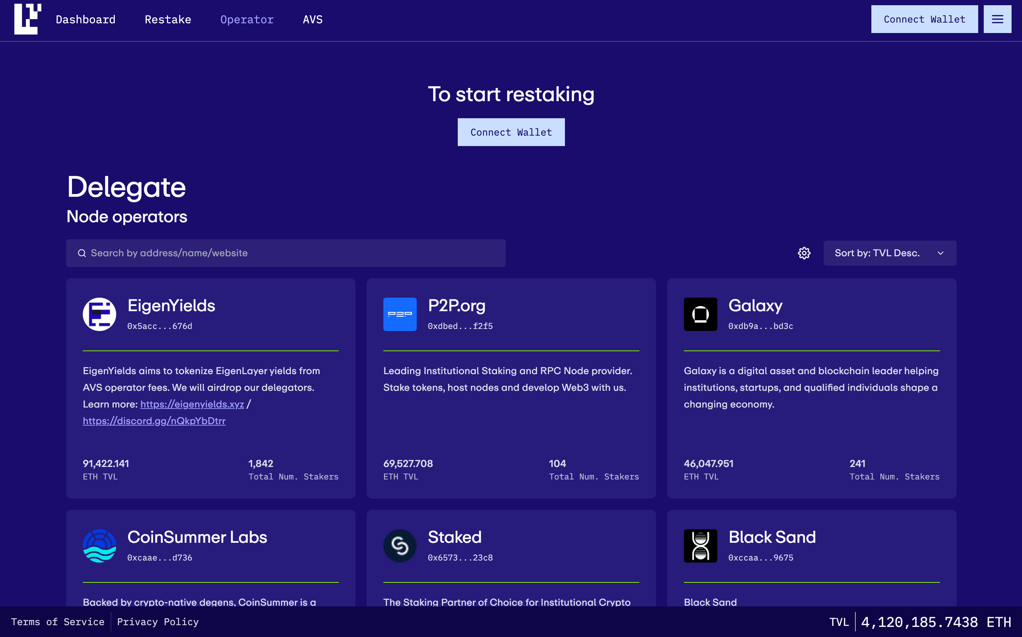Click the Staked operator logo

[400, 546]
